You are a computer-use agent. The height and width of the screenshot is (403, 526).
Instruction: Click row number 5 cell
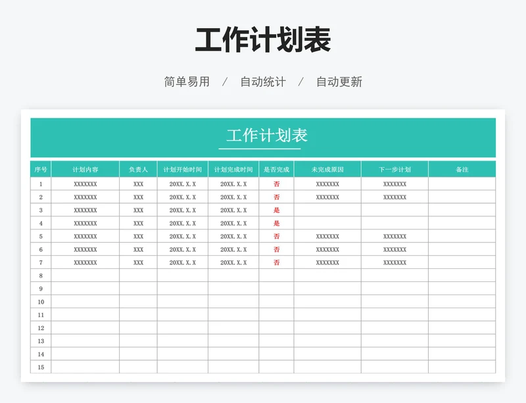(41, 236)
